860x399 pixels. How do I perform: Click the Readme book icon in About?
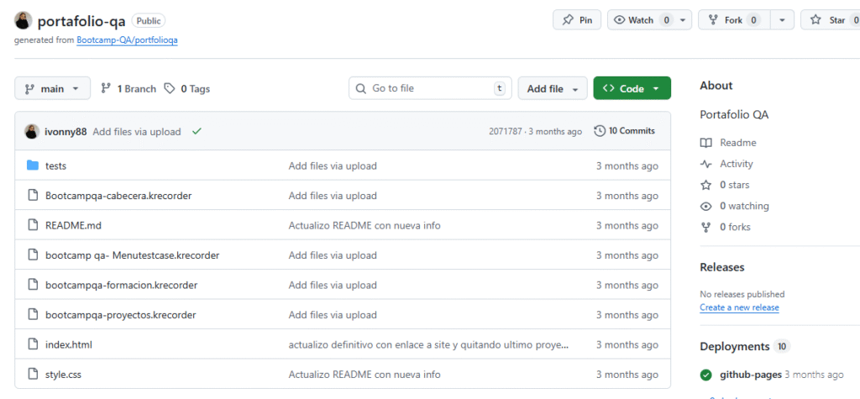click(x=705, y=143)
